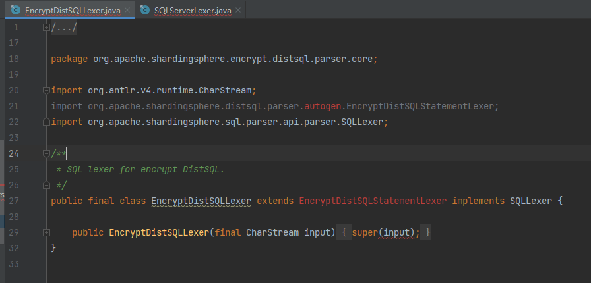Click the Javadoc fold end marker on line 26
Viewport: 591px width, 283px height.
tap(46, 185)
